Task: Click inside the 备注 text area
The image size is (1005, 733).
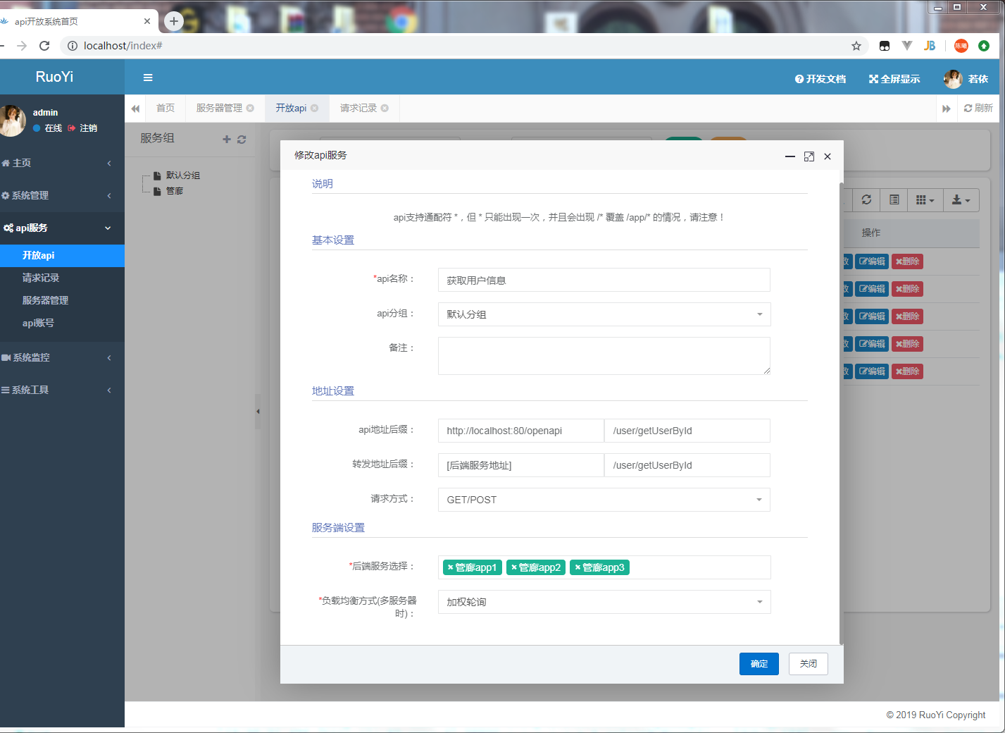Action: [604, 355]
